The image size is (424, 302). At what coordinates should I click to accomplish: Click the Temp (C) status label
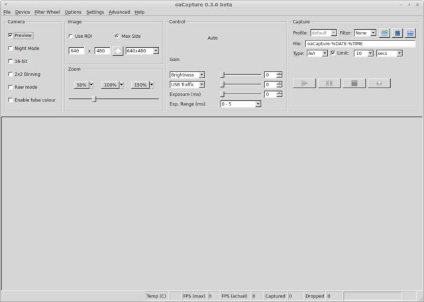[x=156, y=296]
